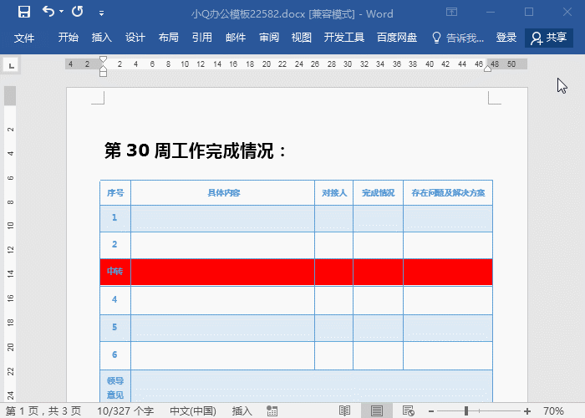
Task: Open the 开发工具 tab
Action: click(344, 38)
